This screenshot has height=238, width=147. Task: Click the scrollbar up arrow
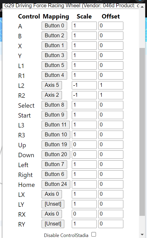tap(142, 7)
